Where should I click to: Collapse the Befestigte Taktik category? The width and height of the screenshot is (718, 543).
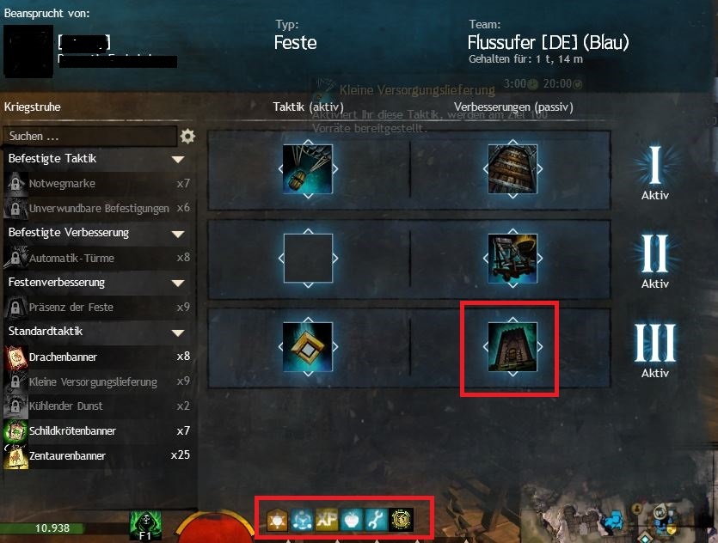point(178,159)
